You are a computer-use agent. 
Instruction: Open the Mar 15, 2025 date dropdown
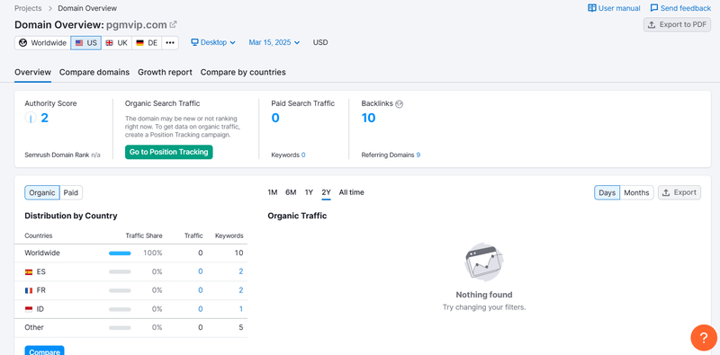pyautogui.click(x=274, y=42)
